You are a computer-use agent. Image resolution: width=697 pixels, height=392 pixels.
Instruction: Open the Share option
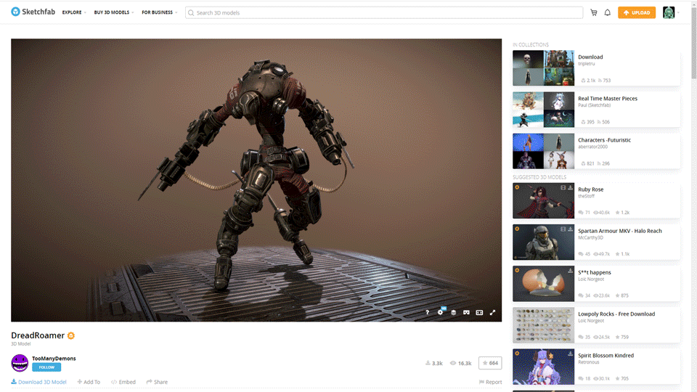[x=157, y=382]
